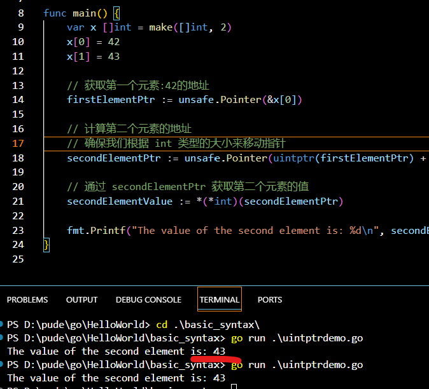Click line number 21 in the gutter
This screenshot has height=389, width=429.
pos(18,201)
